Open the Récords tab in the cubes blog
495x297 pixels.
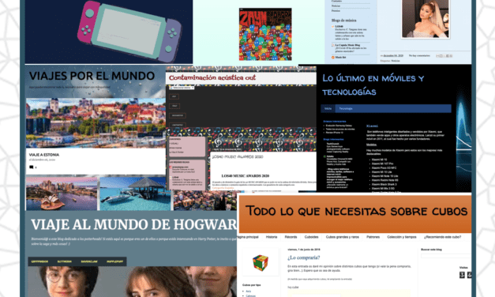pos(291,237)
